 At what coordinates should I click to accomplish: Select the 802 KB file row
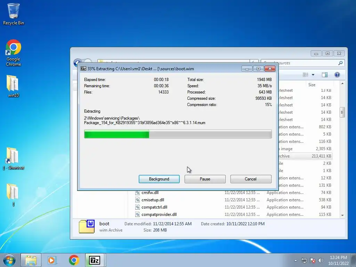[305, 127]
